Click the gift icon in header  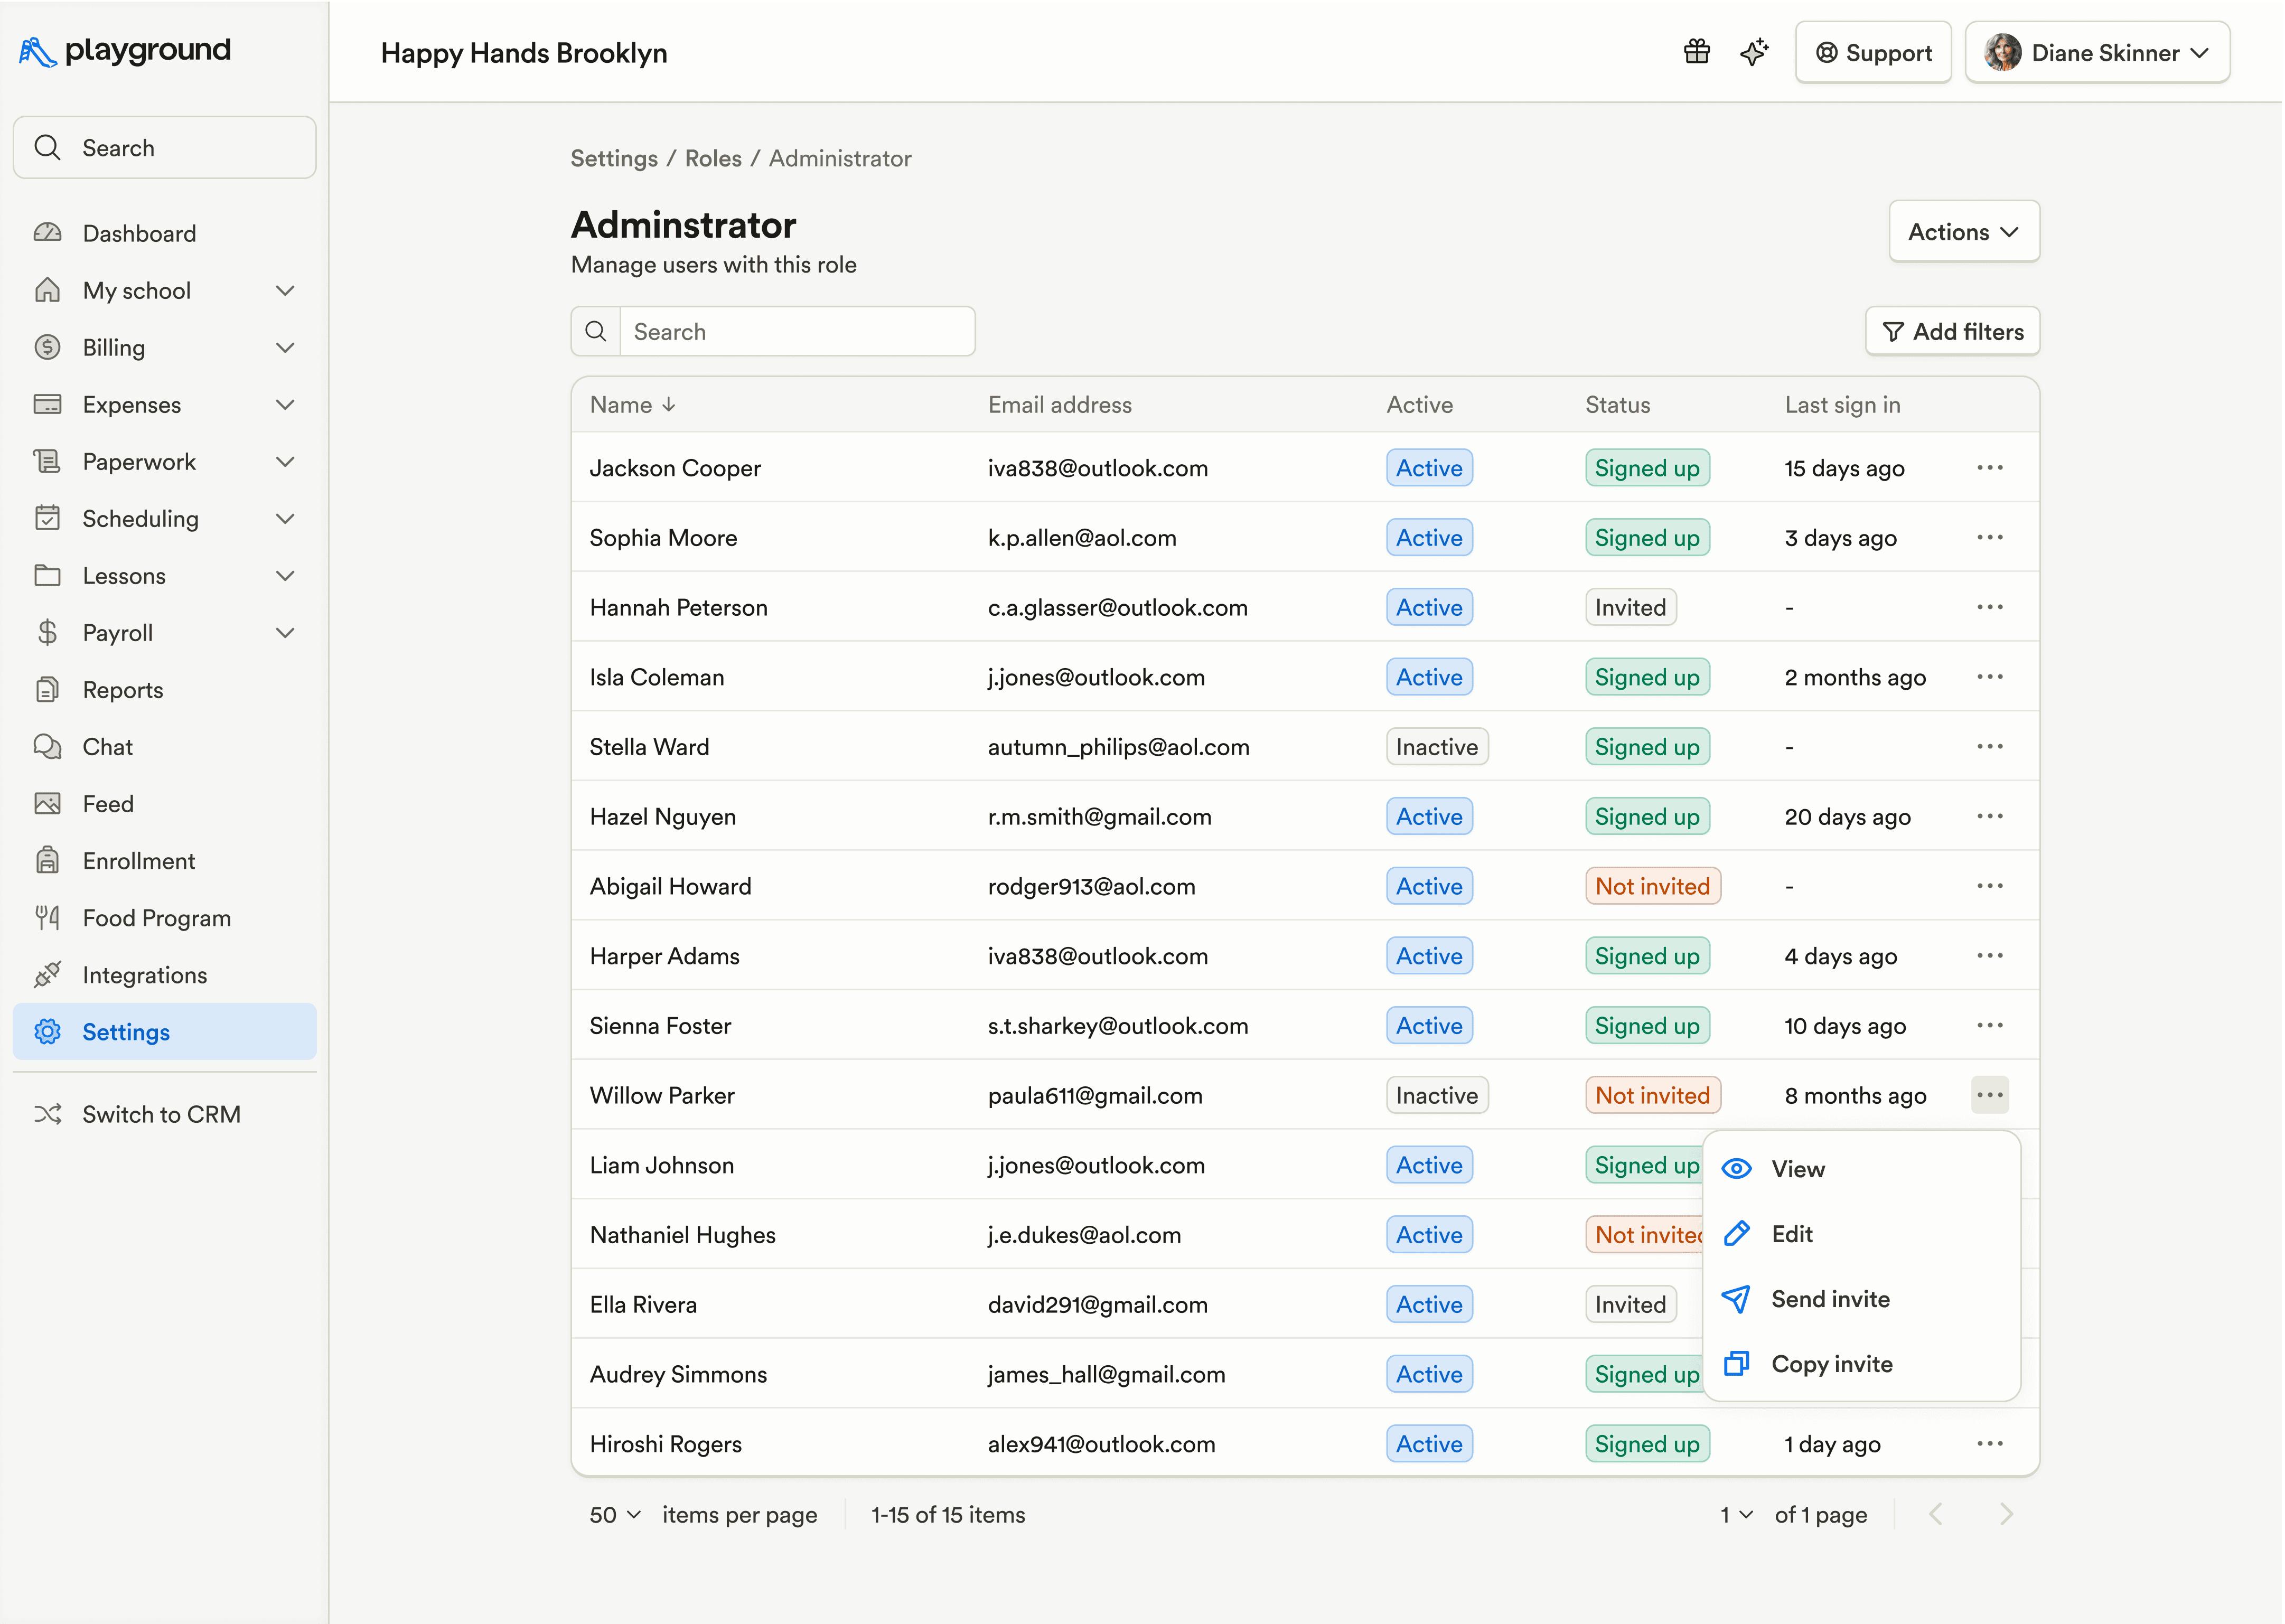click(1696, 52)
